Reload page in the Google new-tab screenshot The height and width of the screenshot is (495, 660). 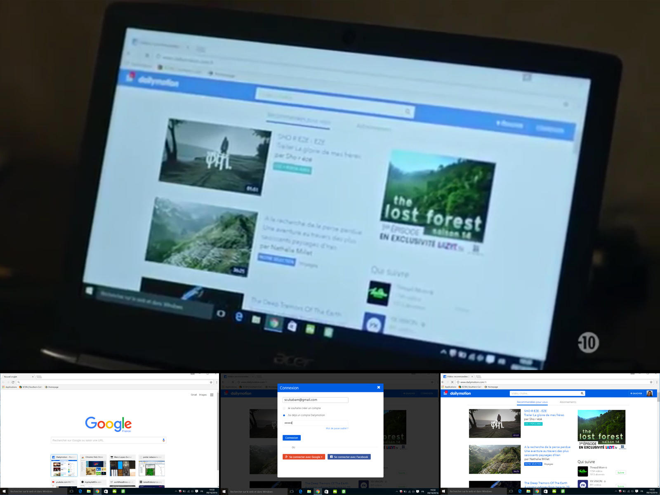coord(13,382)
